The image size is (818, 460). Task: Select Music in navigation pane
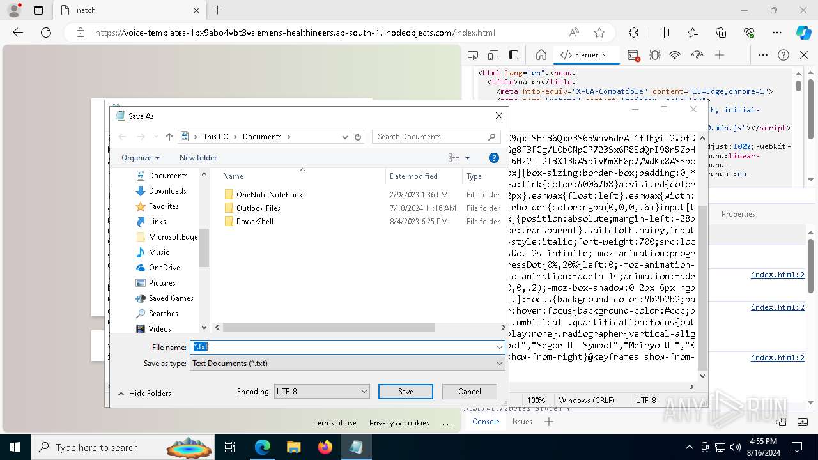[158, 252]
